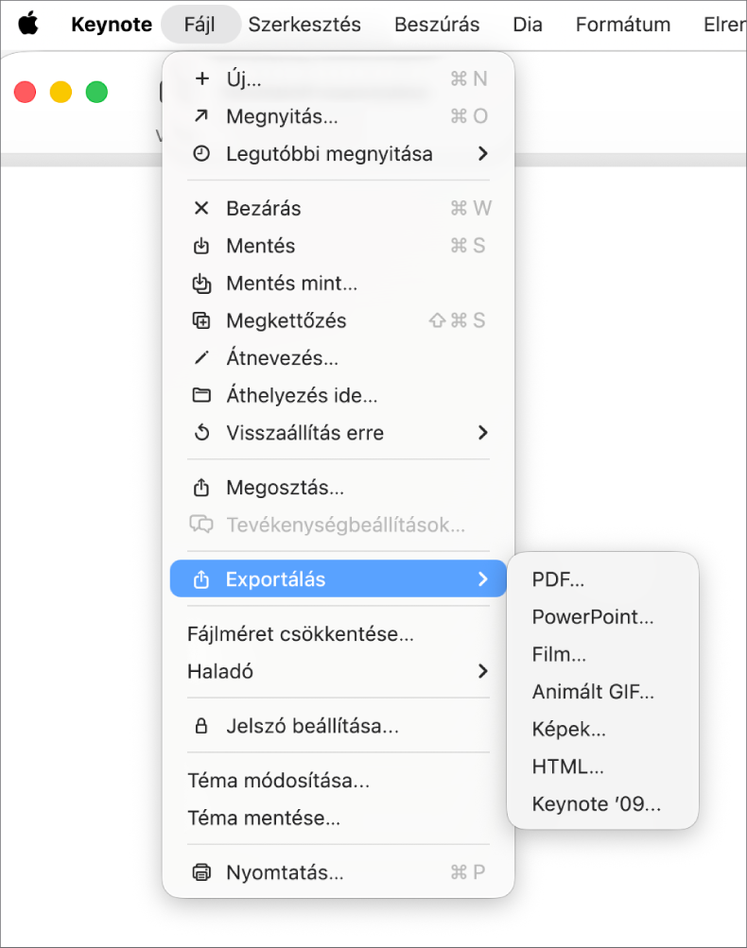747x948 pixels.
Task: Click the arrow icon beside Megnyitás
Action: pos(201,116)
